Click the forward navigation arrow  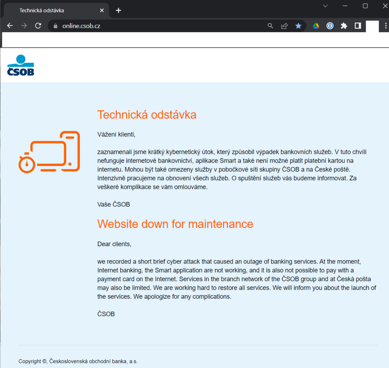(24, 25)
